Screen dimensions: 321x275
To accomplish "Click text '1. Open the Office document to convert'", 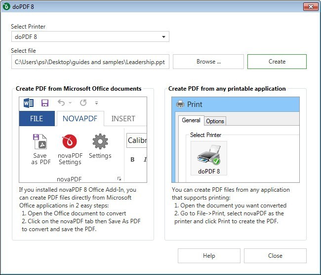I will point(74,213).
